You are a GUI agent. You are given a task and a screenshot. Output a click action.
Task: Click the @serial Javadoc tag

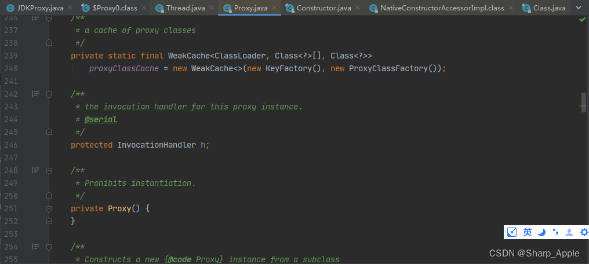(x=101, y=120)
